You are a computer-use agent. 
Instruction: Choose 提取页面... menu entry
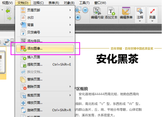coord(45,64)
